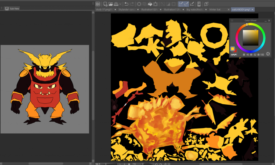Click the saturation value 82 field
The height and width of the screenshot is (165, 275).
(x=255, y=55)
